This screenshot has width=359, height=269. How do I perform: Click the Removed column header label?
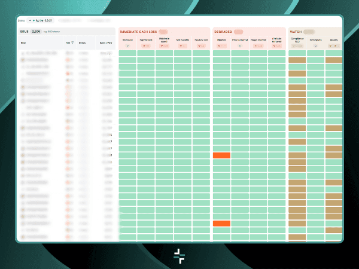[127, 40]
